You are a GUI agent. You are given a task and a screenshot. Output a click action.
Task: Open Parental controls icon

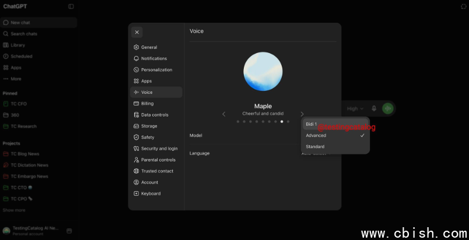click(136, 160)
